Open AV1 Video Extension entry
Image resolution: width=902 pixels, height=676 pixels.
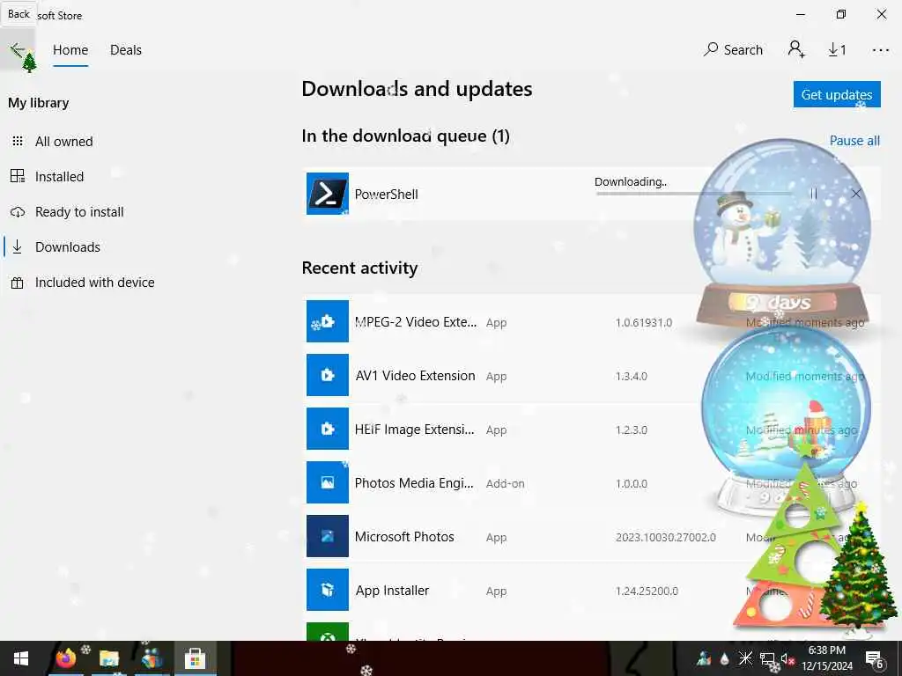click(x=416, y=376)
